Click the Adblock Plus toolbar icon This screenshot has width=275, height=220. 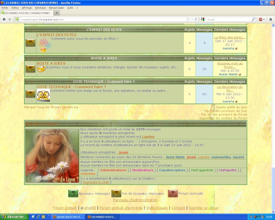coord(261,19)
